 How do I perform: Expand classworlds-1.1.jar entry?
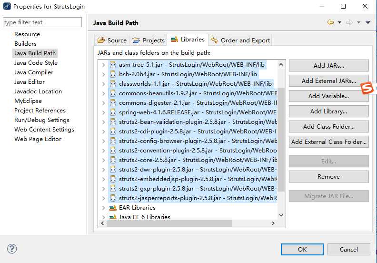103,84
